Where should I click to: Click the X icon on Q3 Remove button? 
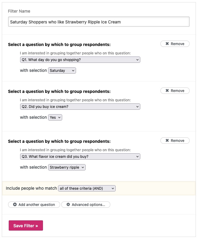(167, 141)
